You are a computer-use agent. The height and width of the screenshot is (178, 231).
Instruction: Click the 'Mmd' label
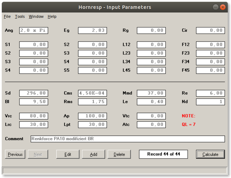[127, 93]
